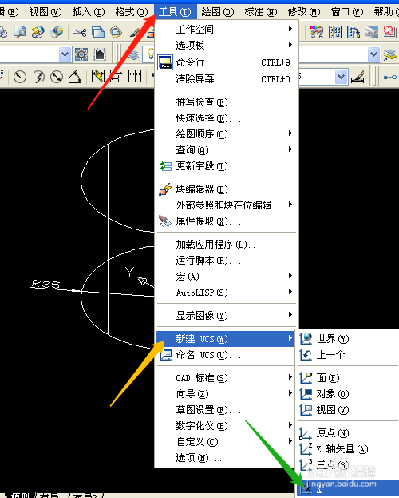Click the Workspace Settings gear icon
399x498 pixels.
tap(81, 54)
